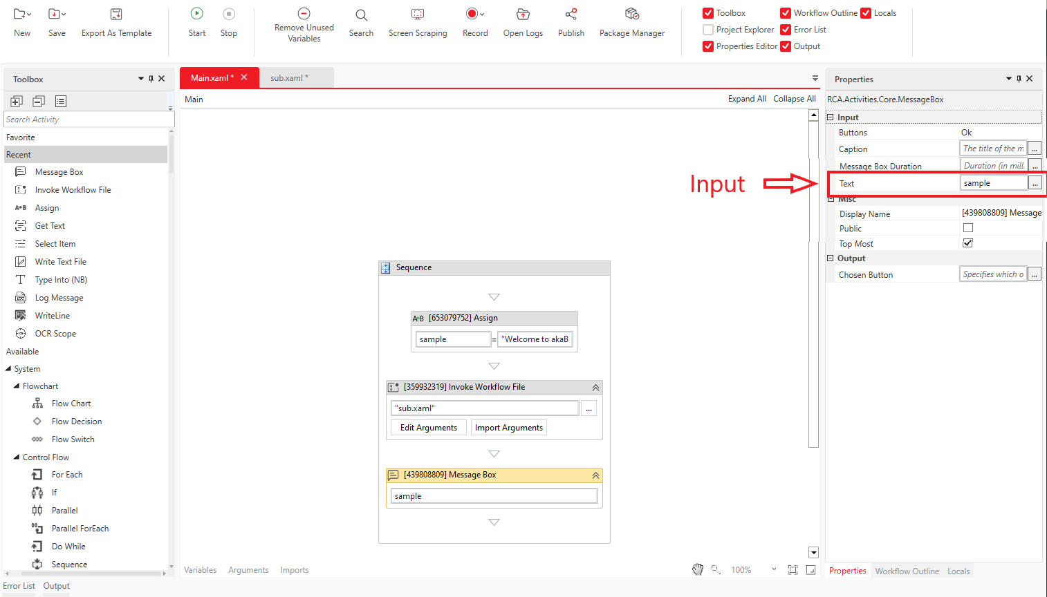Toggle the Locals checkbox

tap(866, 13)
